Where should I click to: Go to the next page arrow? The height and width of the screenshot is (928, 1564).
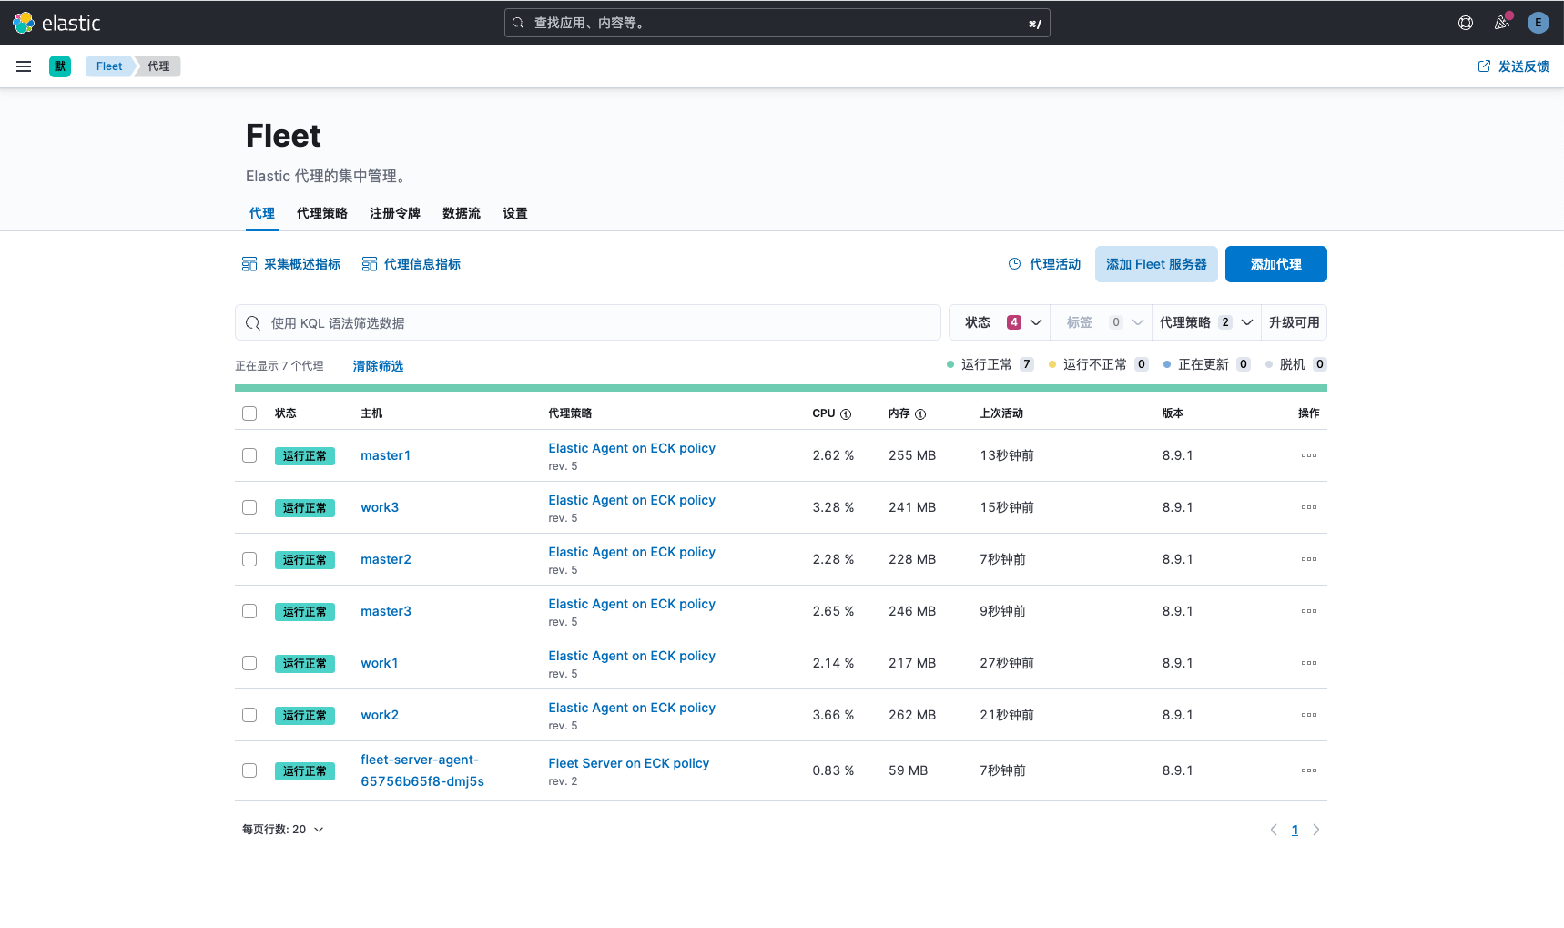pyautogui.click(x=1316, y=830)
